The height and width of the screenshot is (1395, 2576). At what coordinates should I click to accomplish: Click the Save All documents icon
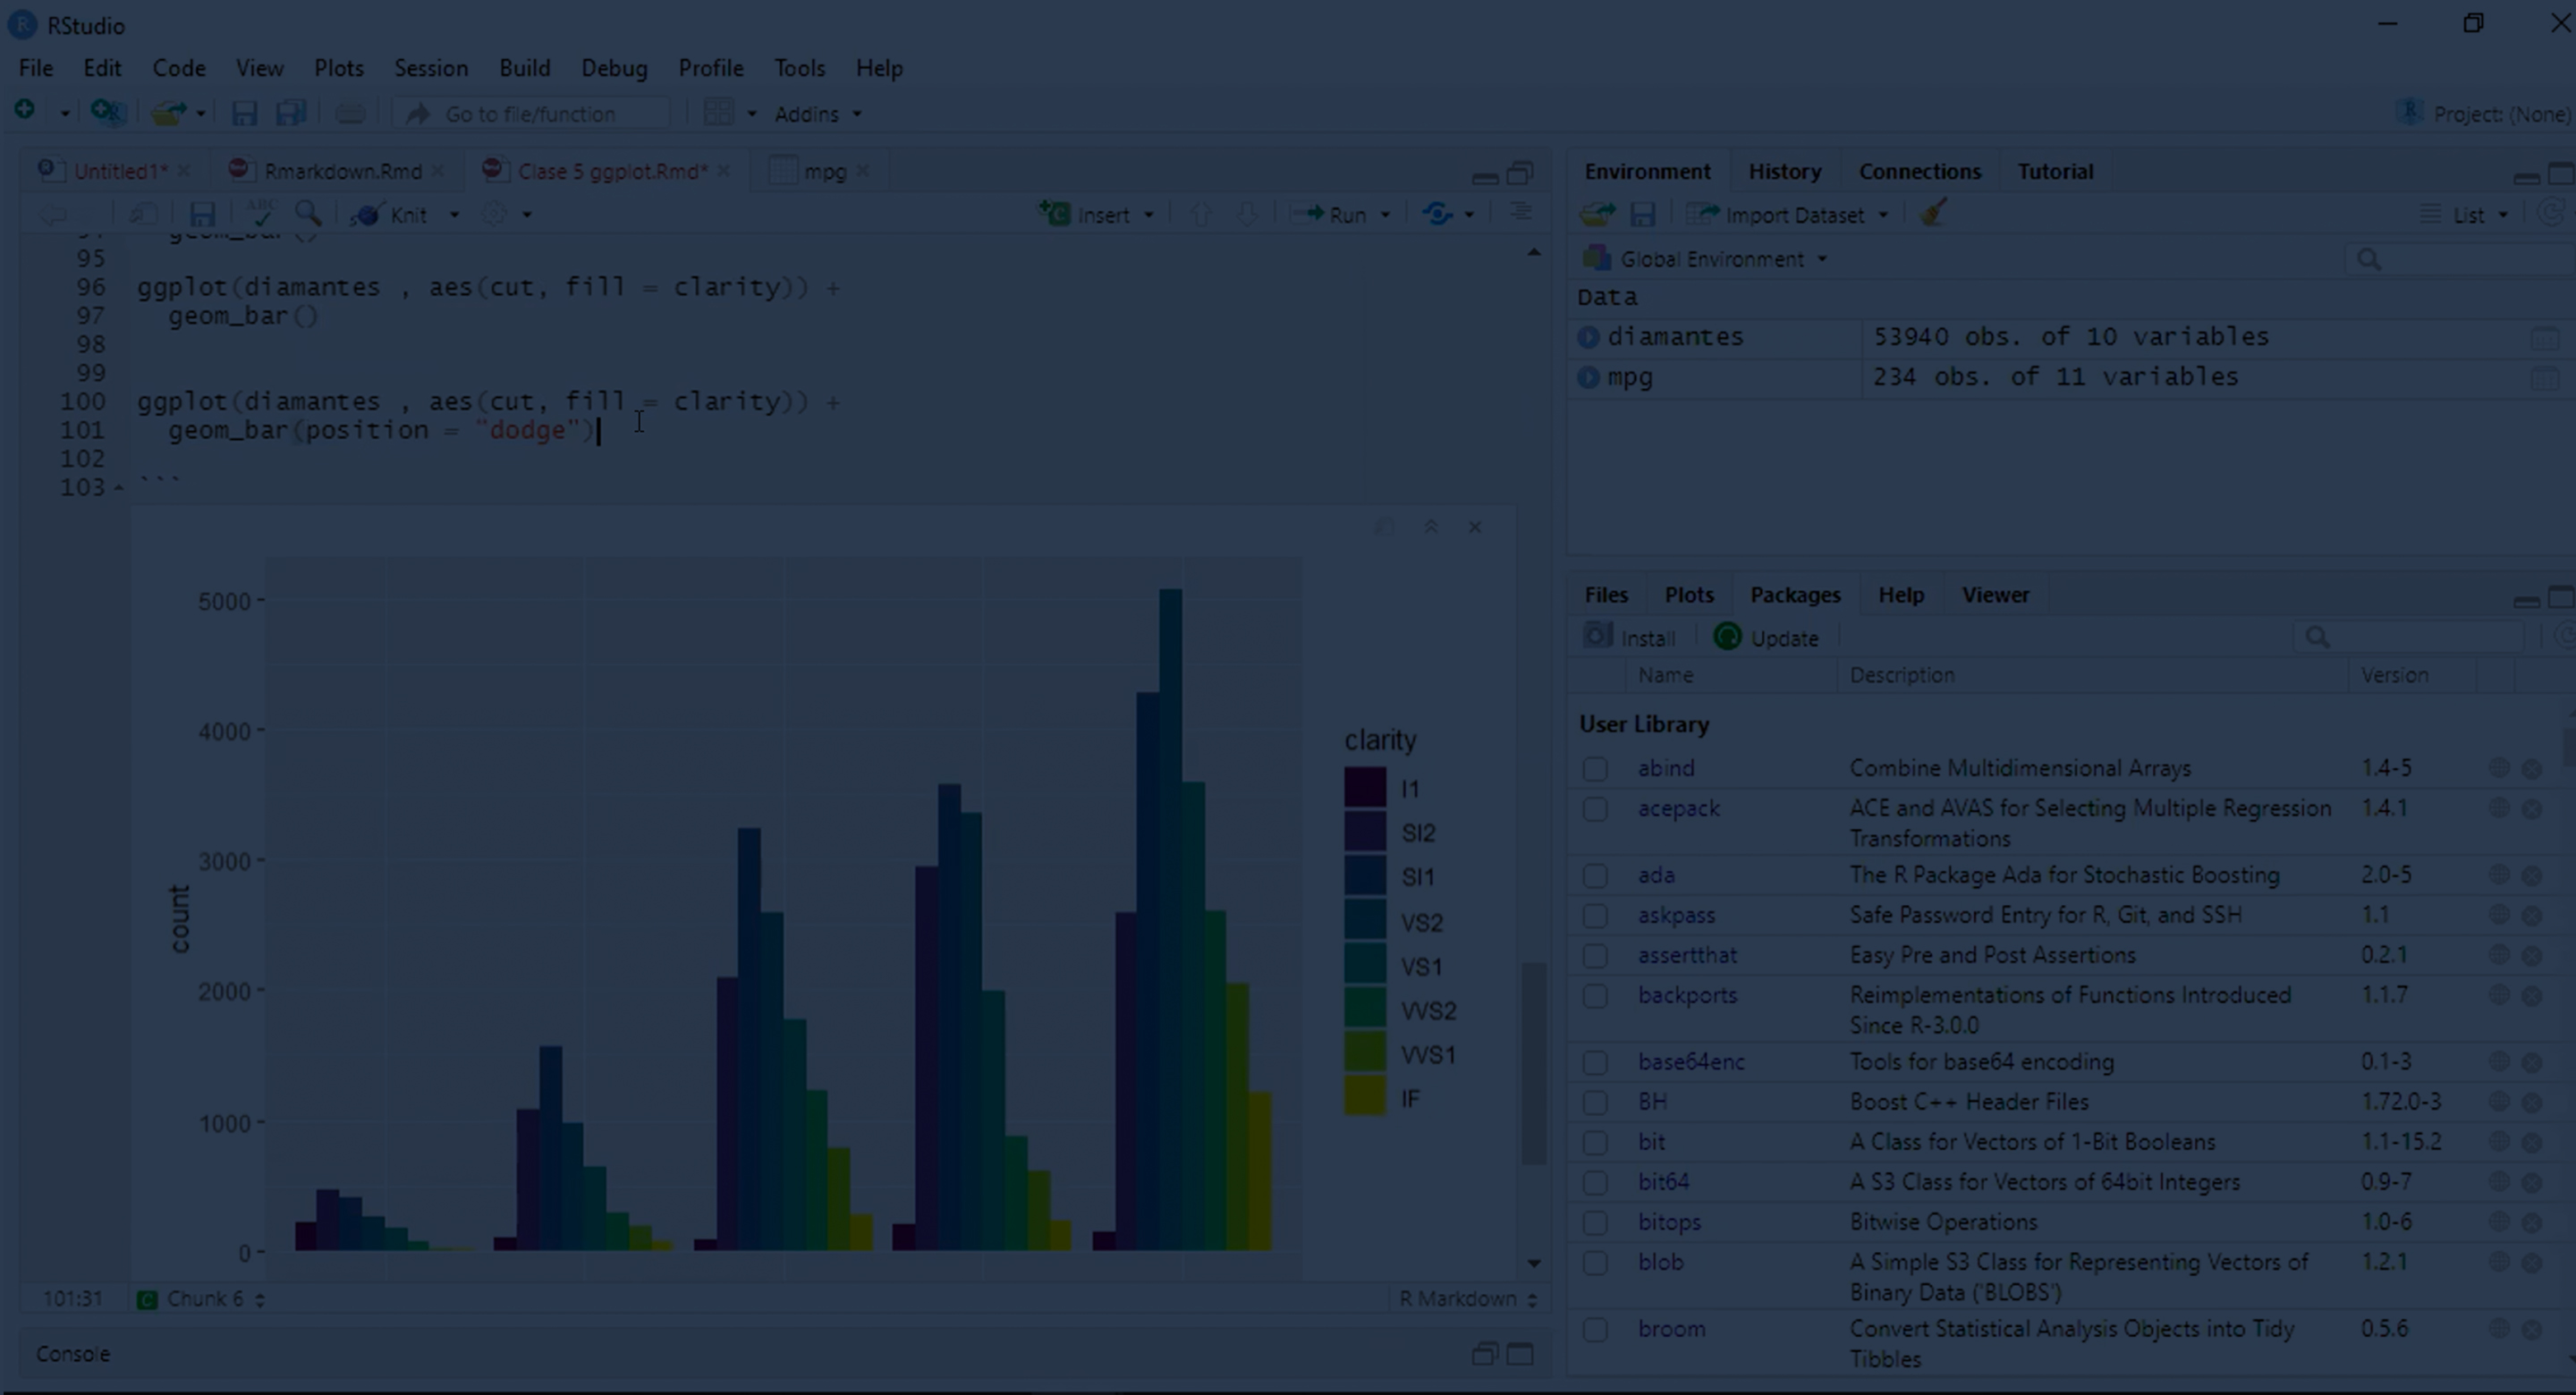pos(290,113)
